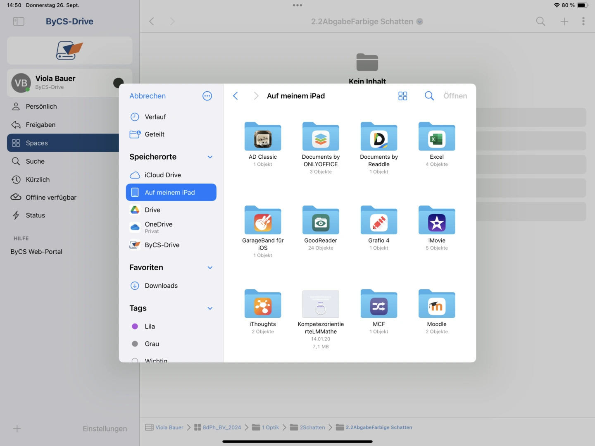Tap Abbrechen to cancel the picker
Image resolution: width=595 pixels, height=446 pixels.
[148, 96]
